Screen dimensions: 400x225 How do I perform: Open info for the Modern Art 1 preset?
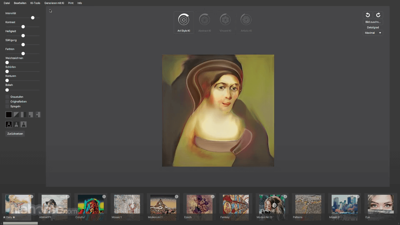[x=177, y=197]
